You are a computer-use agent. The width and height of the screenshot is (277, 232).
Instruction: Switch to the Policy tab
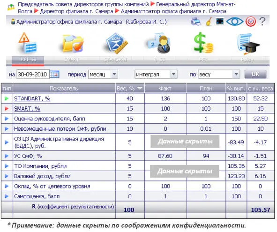click(x=247, y=60)
